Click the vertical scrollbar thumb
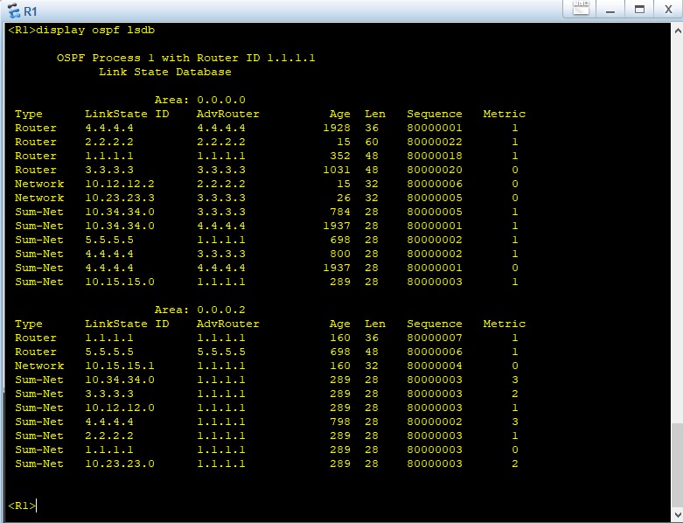This screenshot has height=523, width=683. click(678, 465)
